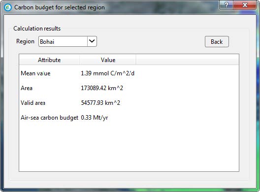Select the Air-sea carbon budget row

(129, 118)
